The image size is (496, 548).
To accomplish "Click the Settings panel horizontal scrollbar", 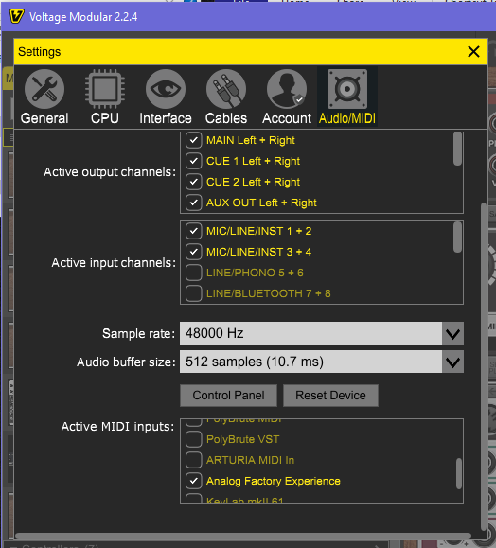I will tap(243, 536).
